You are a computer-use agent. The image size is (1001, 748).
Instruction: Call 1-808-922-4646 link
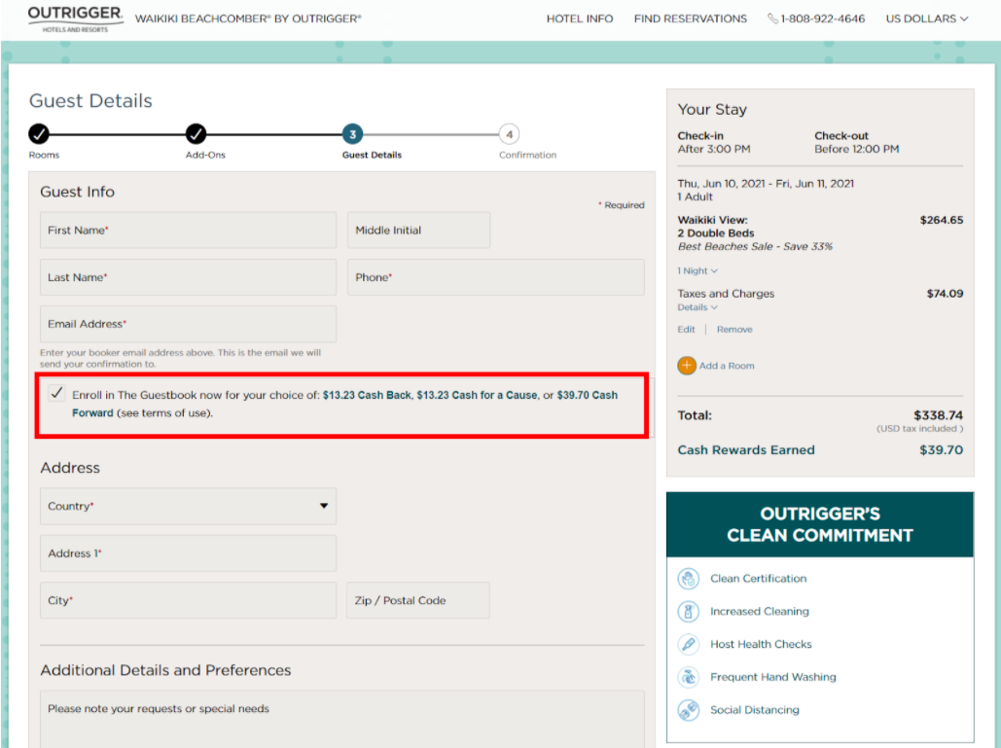pos(822,19)
